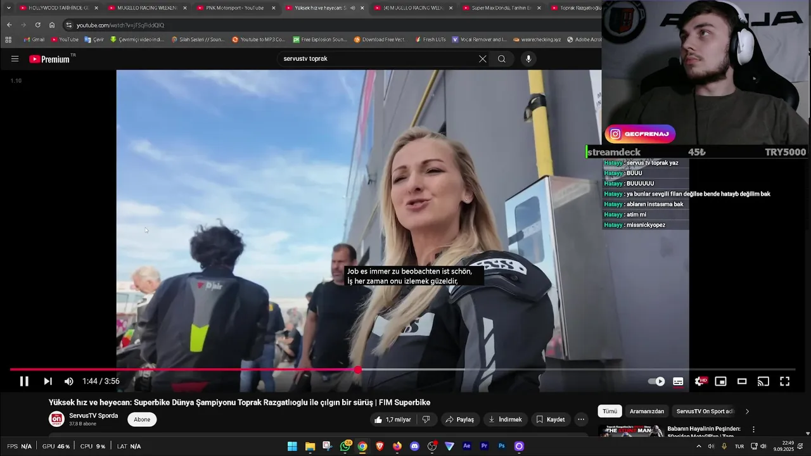Open After Effects from taskbar
Viewport: 811px width, 456px height.
click(467, 446)
